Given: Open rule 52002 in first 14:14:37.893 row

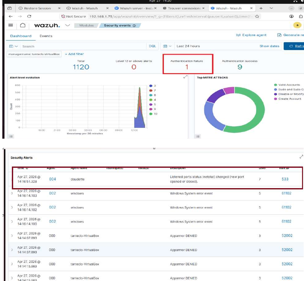Looking at the screenshot, I should (287, 236).
